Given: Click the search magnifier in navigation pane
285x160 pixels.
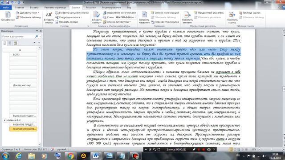Looking at the screenshot, I should click(37, 36).
